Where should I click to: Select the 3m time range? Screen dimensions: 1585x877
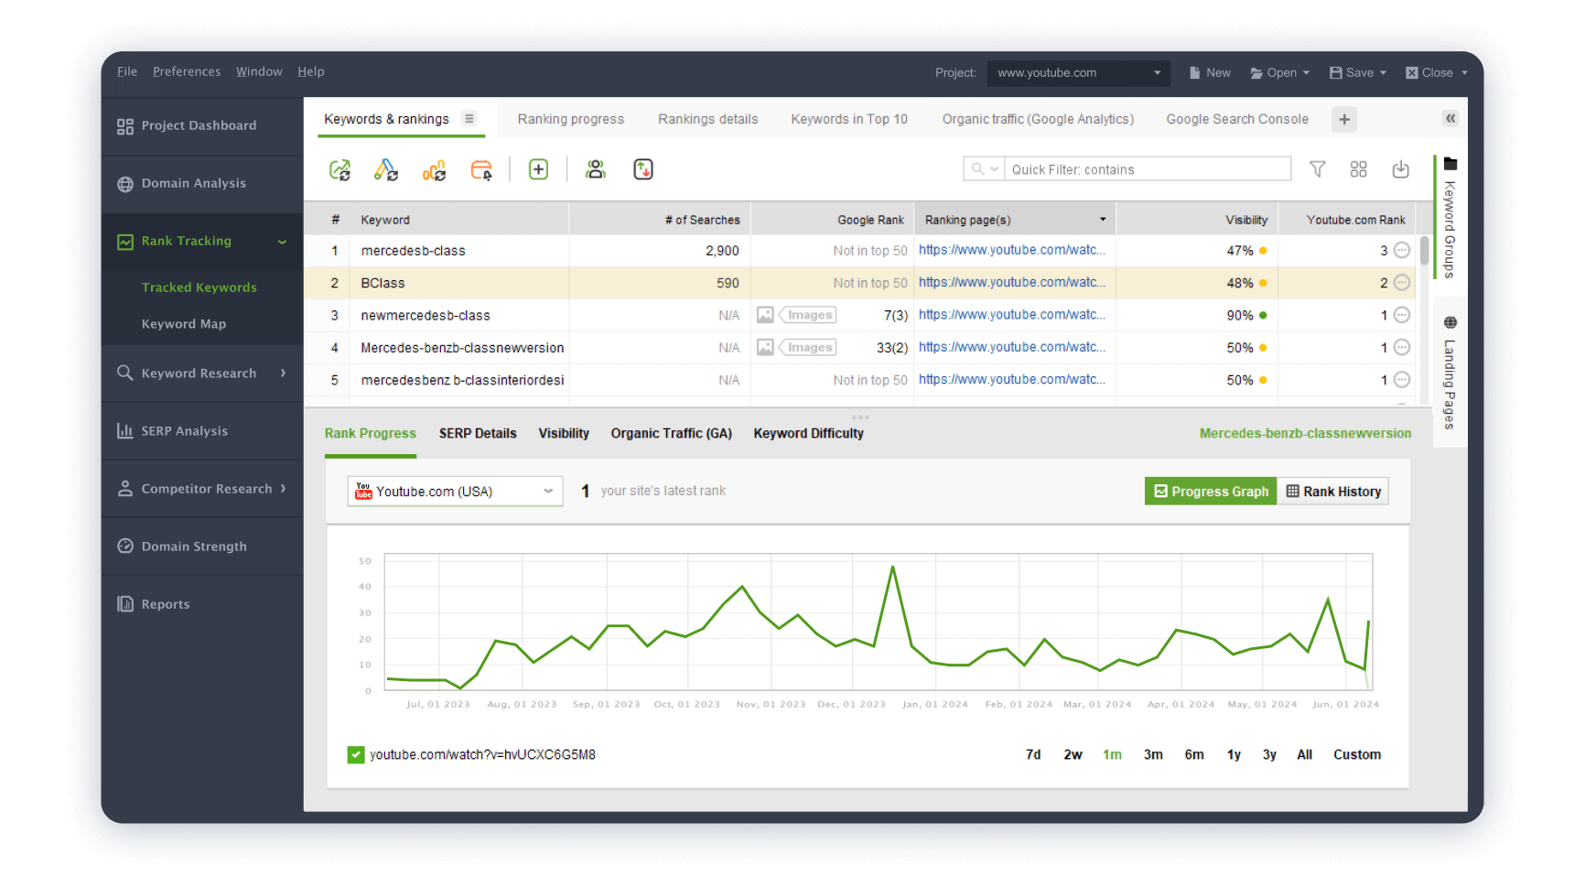[1153, 754]
